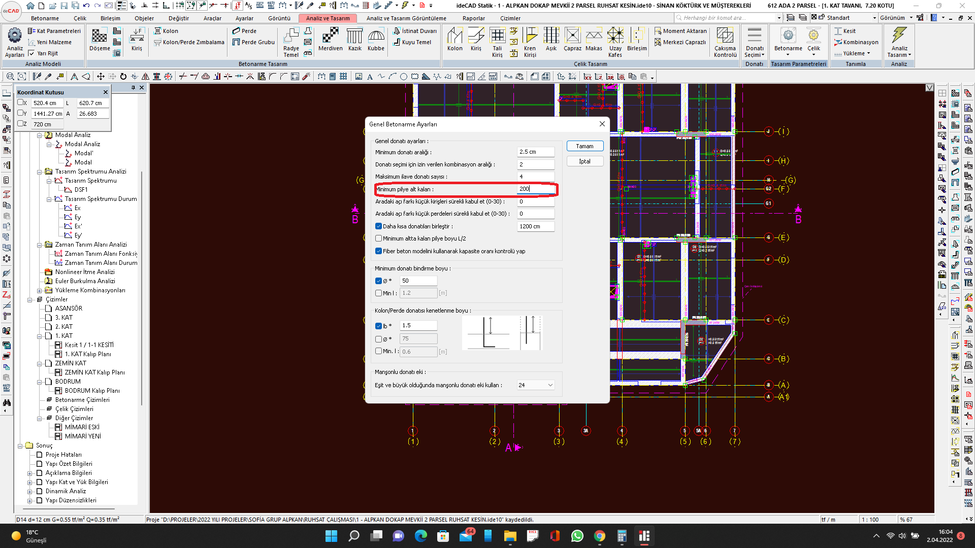Click the Perde wall tool
This screenshot has height=548, width=975.
[245, 31]
